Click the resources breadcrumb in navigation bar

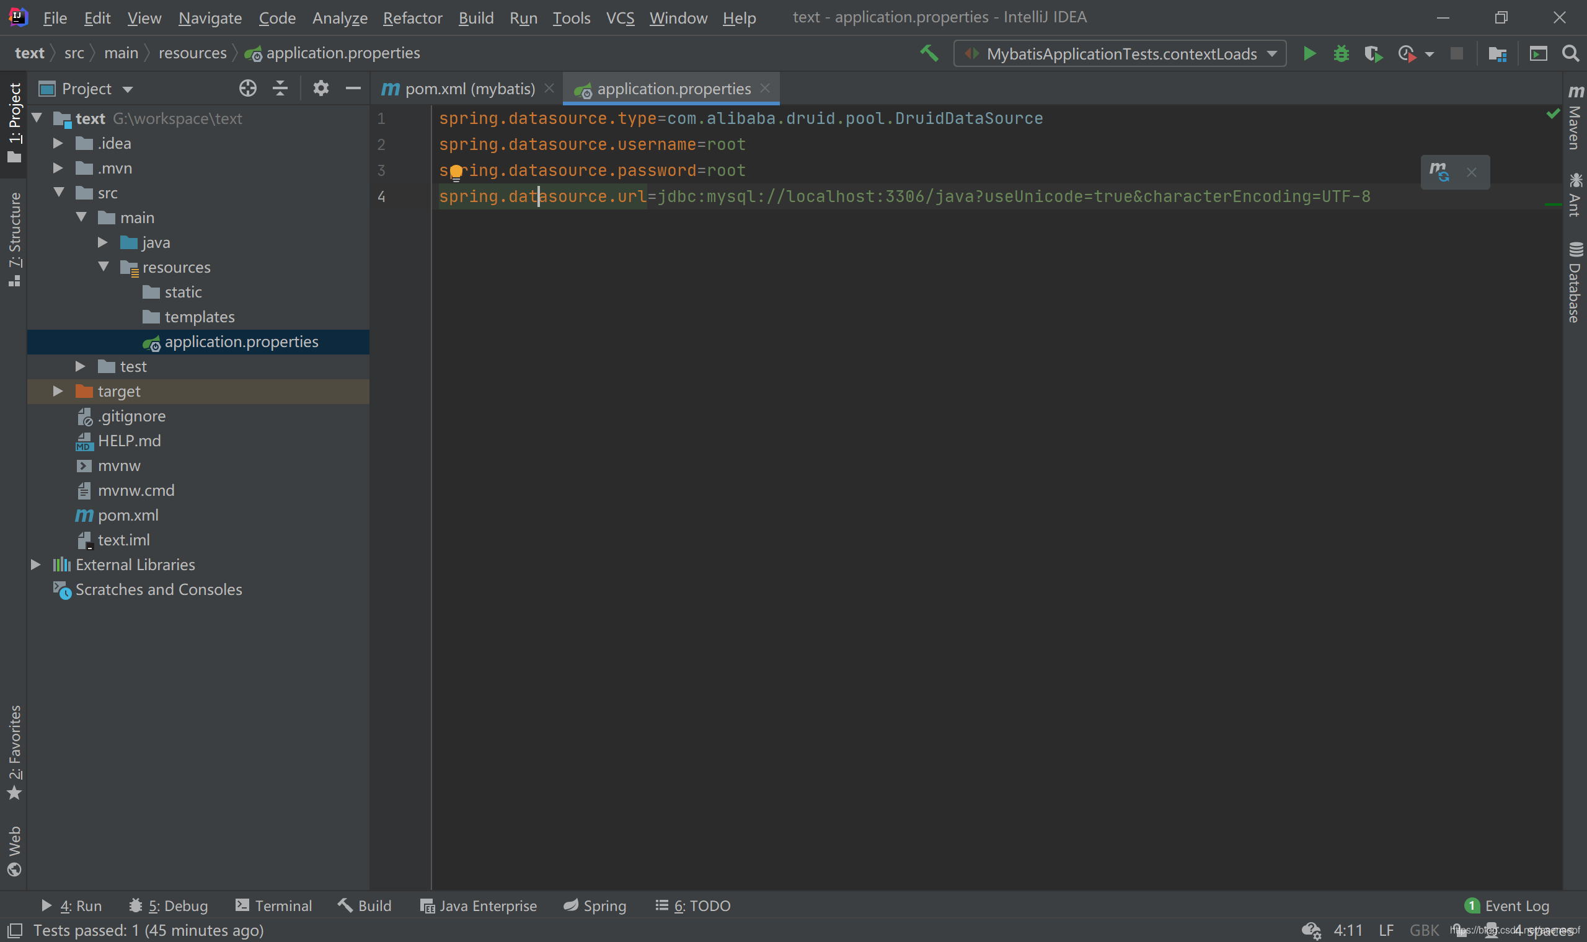tap(192, 53)
